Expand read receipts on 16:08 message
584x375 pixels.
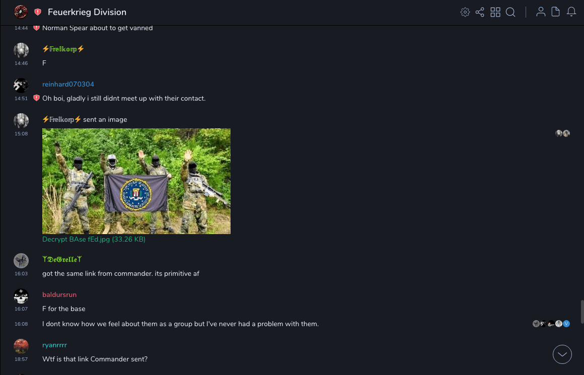tap(551, 324)
